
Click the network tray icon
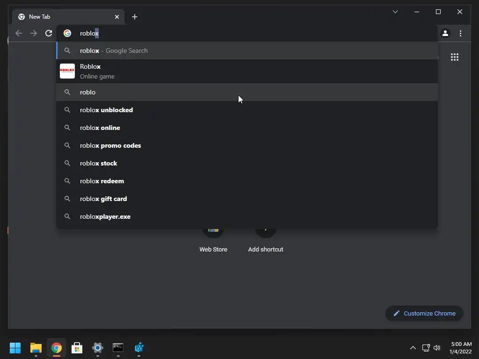pos(426,348)
